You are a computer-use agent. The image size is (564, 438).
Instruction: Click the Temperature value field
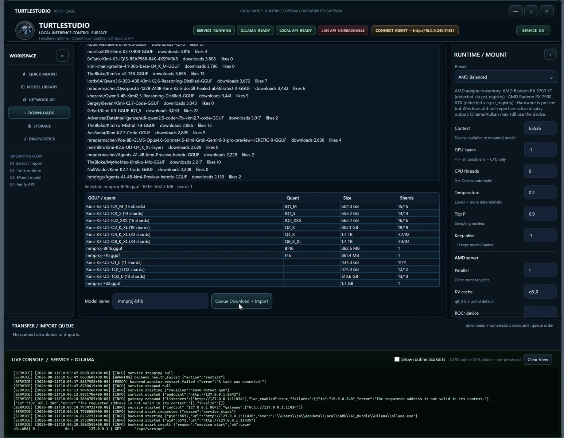pyautogui.click(x=540, y=192)
